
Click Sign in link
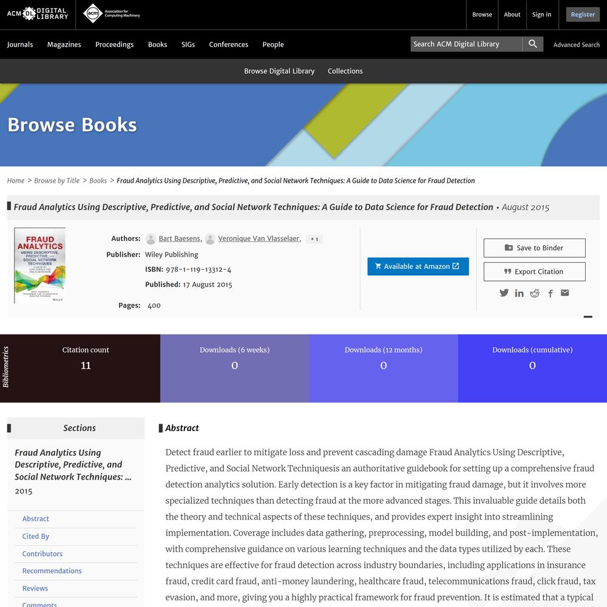point(541,15)
